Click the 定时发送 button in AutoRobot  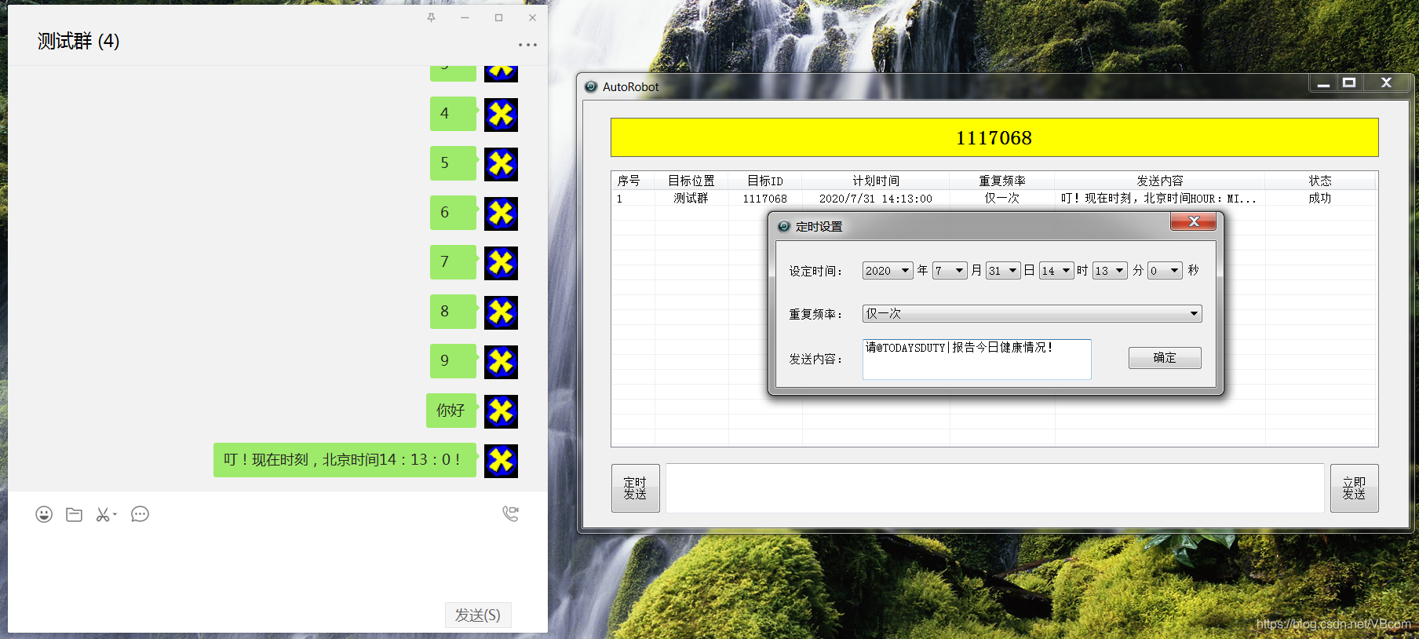[x=635, y=488]
